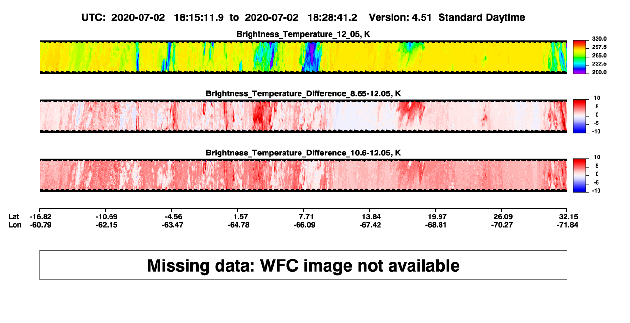This screenshot has height=323, width=630.
Task: Click the latitude value 19.97
Action: tap(437, 216)
